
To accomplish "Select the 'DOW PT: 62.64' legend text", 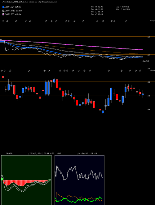I will (x=13, y=14).
